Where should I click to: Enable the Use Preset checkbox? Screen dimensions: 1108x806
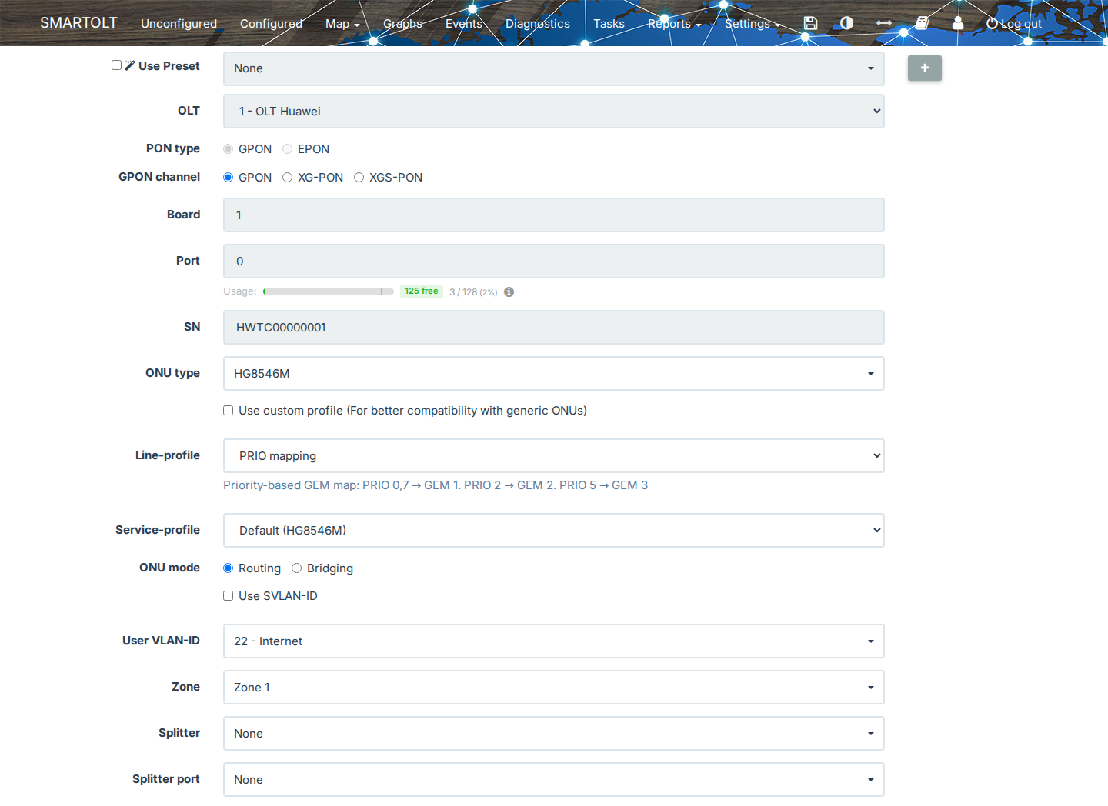116,65
